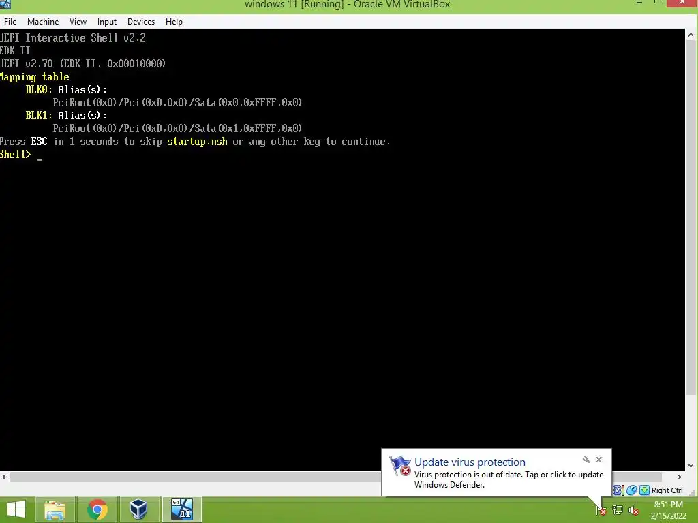Open VirtualBox Manager taskbar icon
This screenshot has height=523, width=698.
tap(138, 509)
